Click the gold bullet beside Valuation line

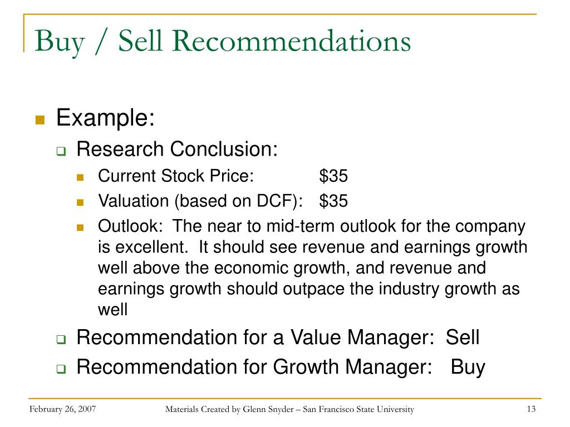80,202
